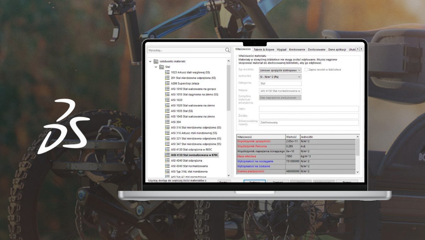Open the Tabele & Krzywe tab
425x240 pixels.
[264, 50]
